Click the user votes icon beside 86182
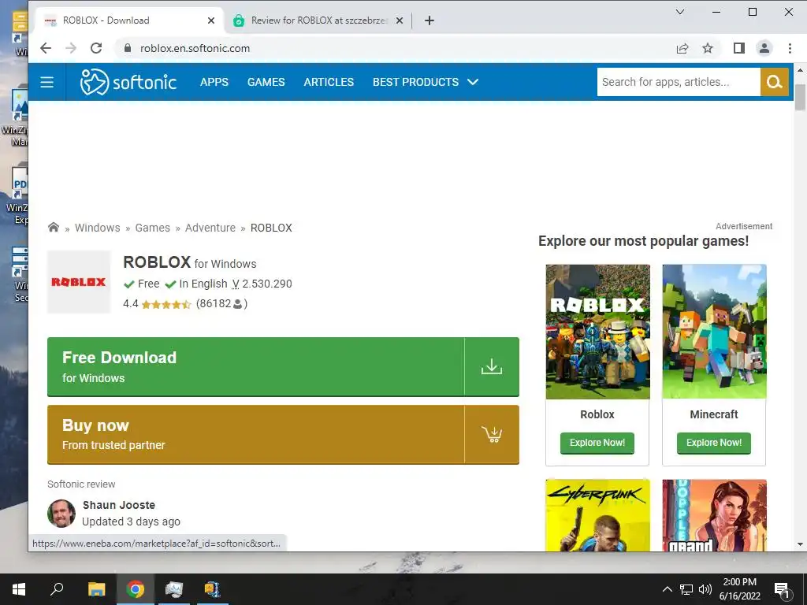807x605 pixels. pyautogui.click(x=238, y=304)
